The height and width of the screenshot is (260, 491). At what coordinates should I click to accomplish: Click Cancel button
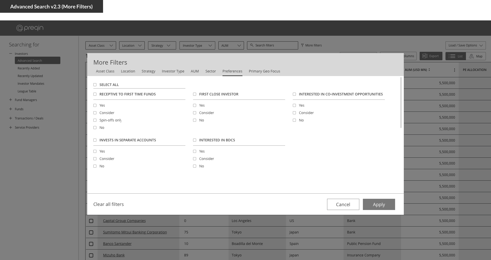coord(343,204)
